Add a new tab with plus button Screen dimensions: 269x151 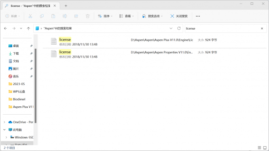pos(66,6)
